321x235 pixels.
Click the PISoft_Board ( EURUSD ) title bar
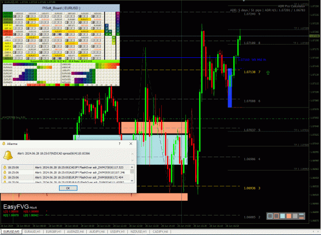tap(61, 8)
